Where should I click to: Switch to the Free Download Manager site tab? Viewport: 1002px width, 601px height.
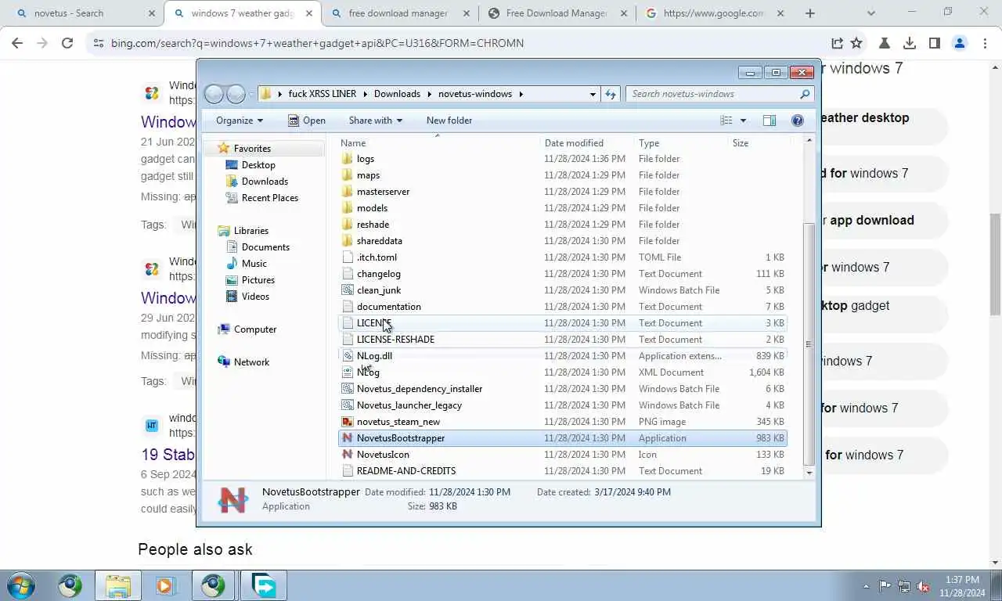[x=557, y=13]
